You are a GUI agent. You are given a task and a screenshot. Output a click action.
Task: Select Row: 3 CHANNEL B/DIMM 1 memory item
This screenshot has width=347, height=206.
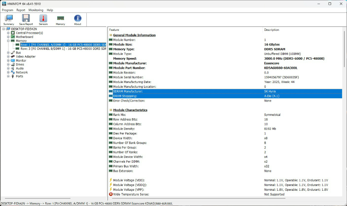pyautogui.click(x=63, y=49)
